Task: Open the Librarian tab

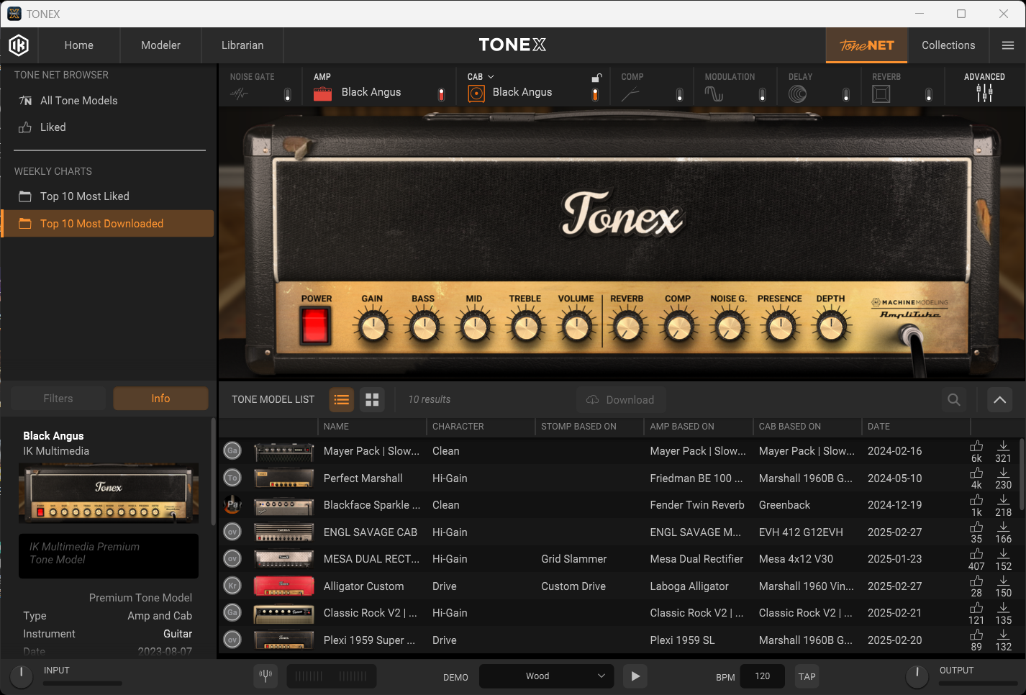Action: pyautogui.click(x=242, y=45)
